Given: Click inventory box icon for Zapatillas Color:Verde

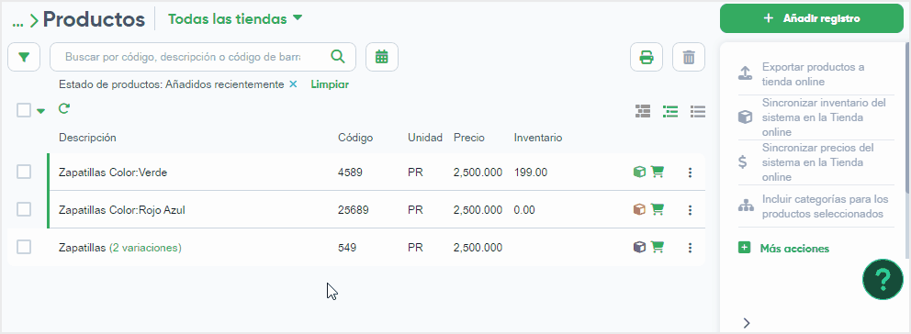Looking at the screenshot, I should (x=639, y=172).
